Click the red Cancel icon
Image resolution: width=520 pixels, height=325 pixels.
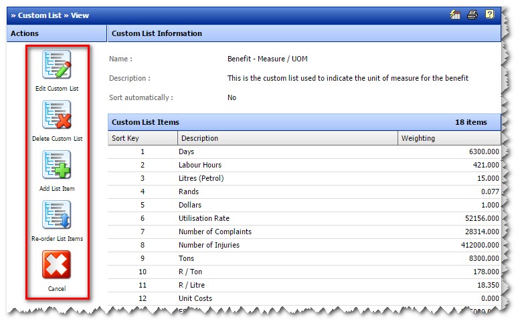56,264
